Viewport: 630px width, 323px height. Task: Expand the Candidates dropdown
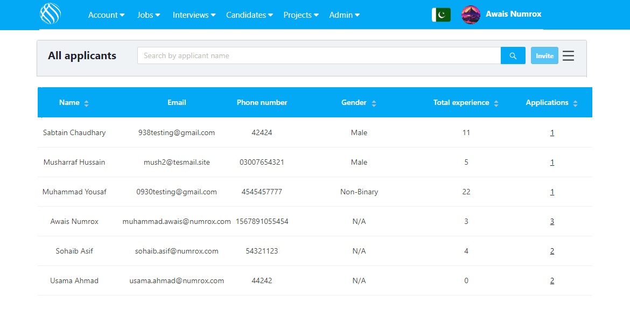tap(249, 15)
